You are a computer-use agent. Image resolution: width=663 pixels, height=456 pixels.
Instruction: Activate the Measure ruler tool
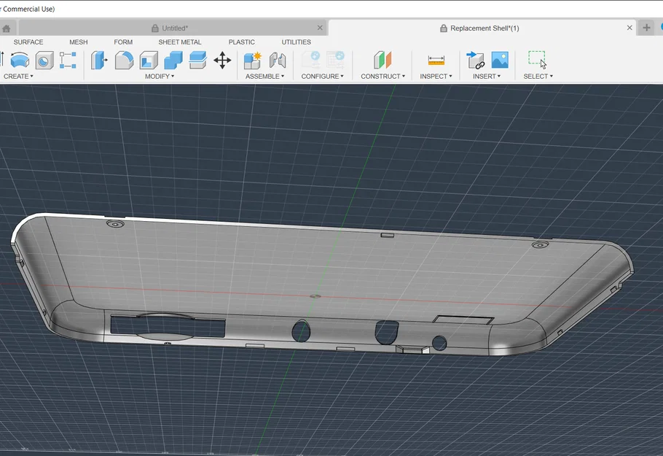(x=436, y=60)
